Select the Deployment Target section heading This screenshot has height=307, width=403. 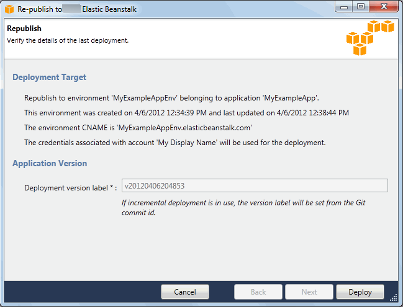[x=50, y=78]
